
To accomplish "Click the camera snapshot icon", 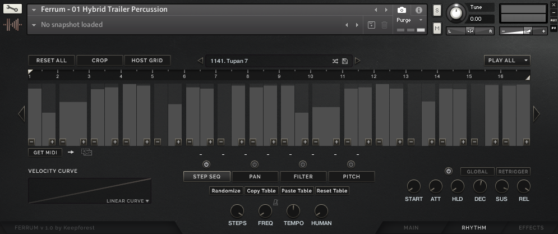I will pyautogui.click(x=402, y=10).
